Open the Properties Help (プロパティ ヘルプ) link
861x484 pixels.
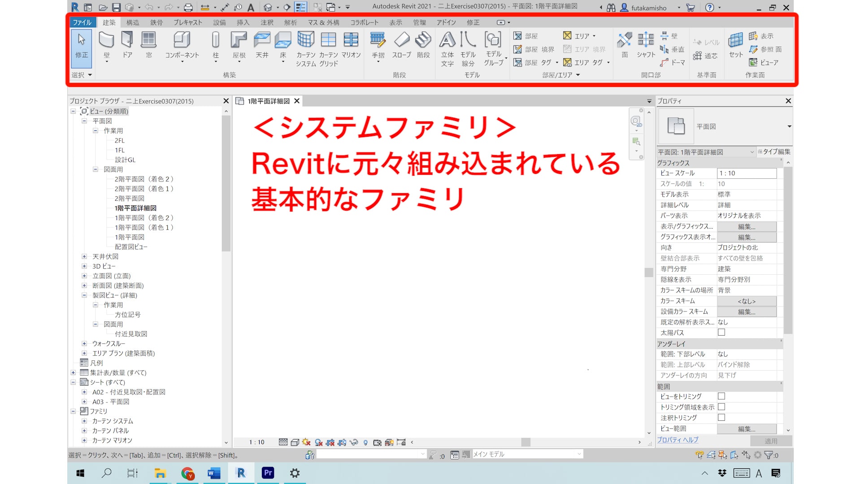tap(677, 440)
